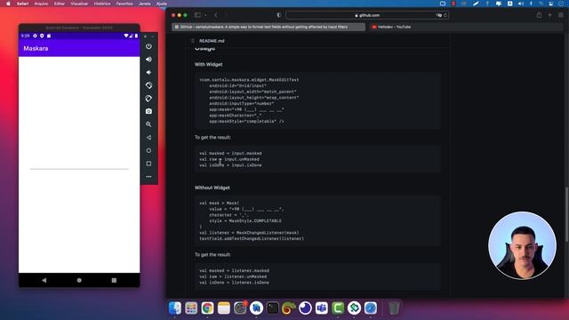Open the Ajuda menu
Image resolution: width=569 pixels, height=320 pixels.
coord(162,4)
